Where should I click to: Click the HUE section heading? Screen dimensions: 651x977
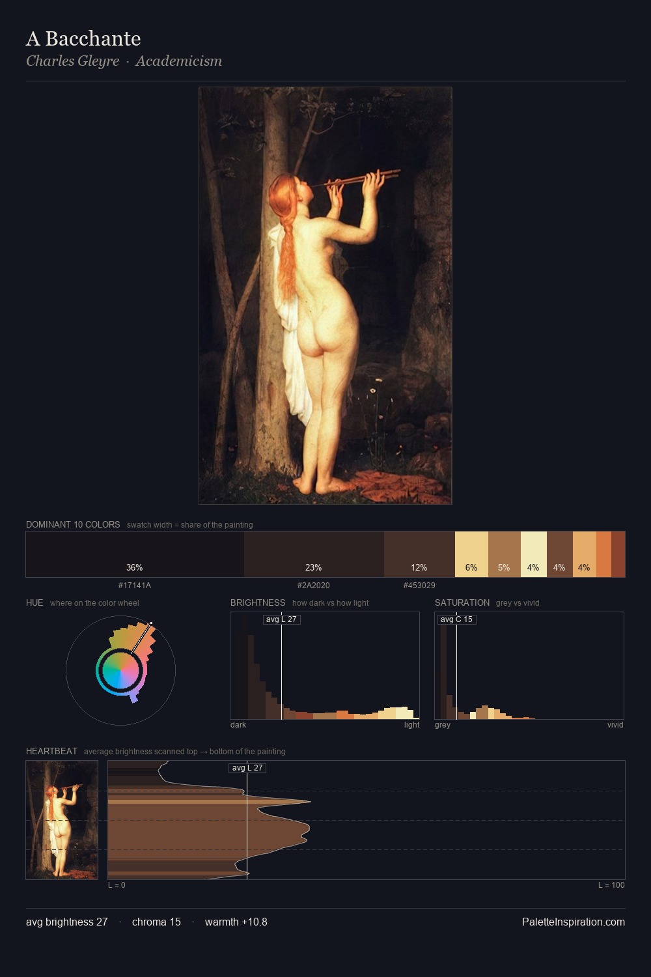pos(35,602)
